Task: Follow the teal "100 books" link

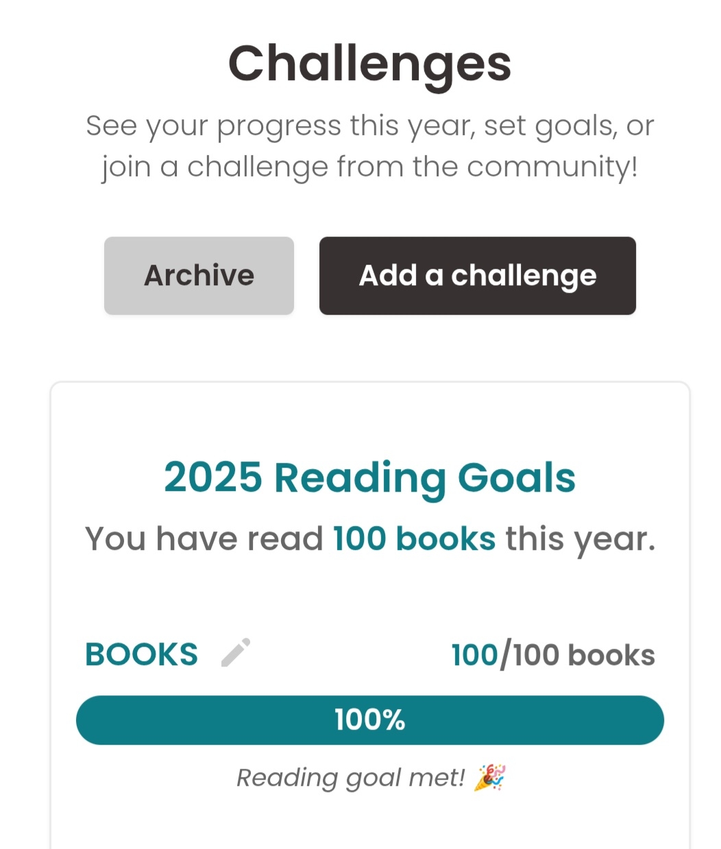Action: click(414, 539)
